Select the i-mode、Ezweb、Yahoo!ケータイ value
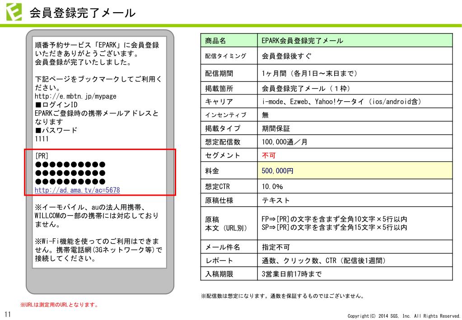The height and width of the screenshot is (320, 462). coord(341,101)
